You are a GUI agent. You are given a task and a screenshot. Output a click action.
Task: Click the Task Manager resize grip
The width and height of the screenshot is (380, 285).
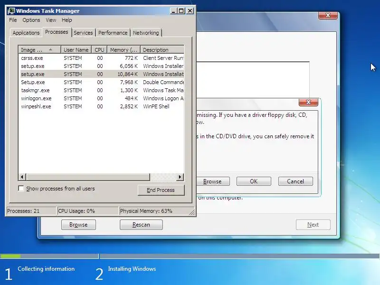tap(192, 212)
